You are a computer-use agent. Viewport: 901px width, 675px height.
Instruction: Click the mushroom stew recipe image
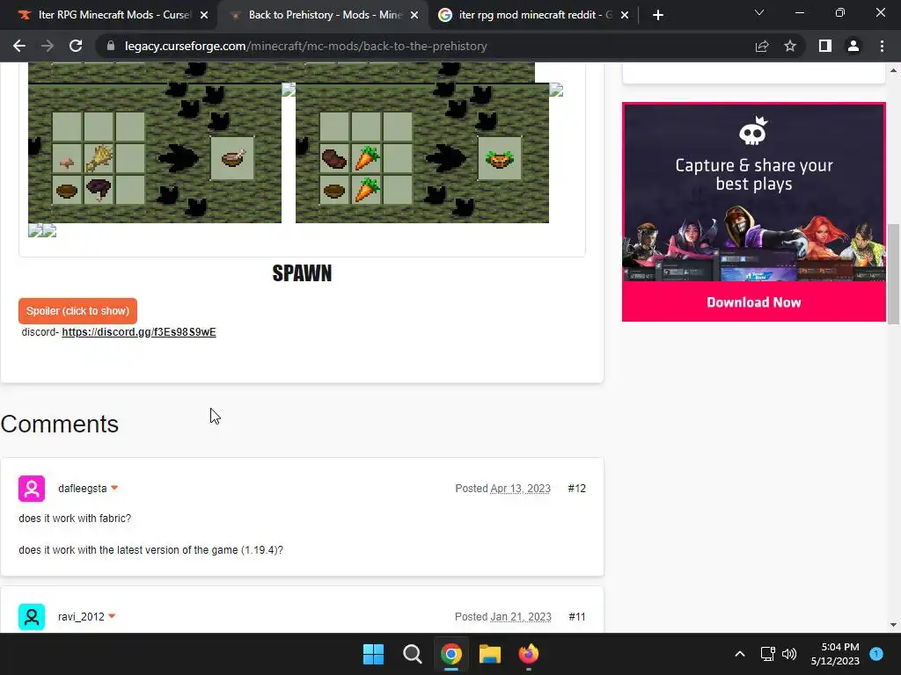(155, 153)
